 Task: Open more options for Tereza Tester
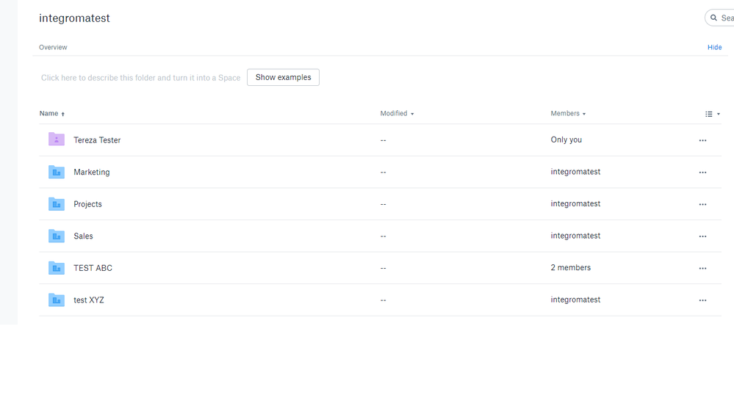click(x=702, y=140)
